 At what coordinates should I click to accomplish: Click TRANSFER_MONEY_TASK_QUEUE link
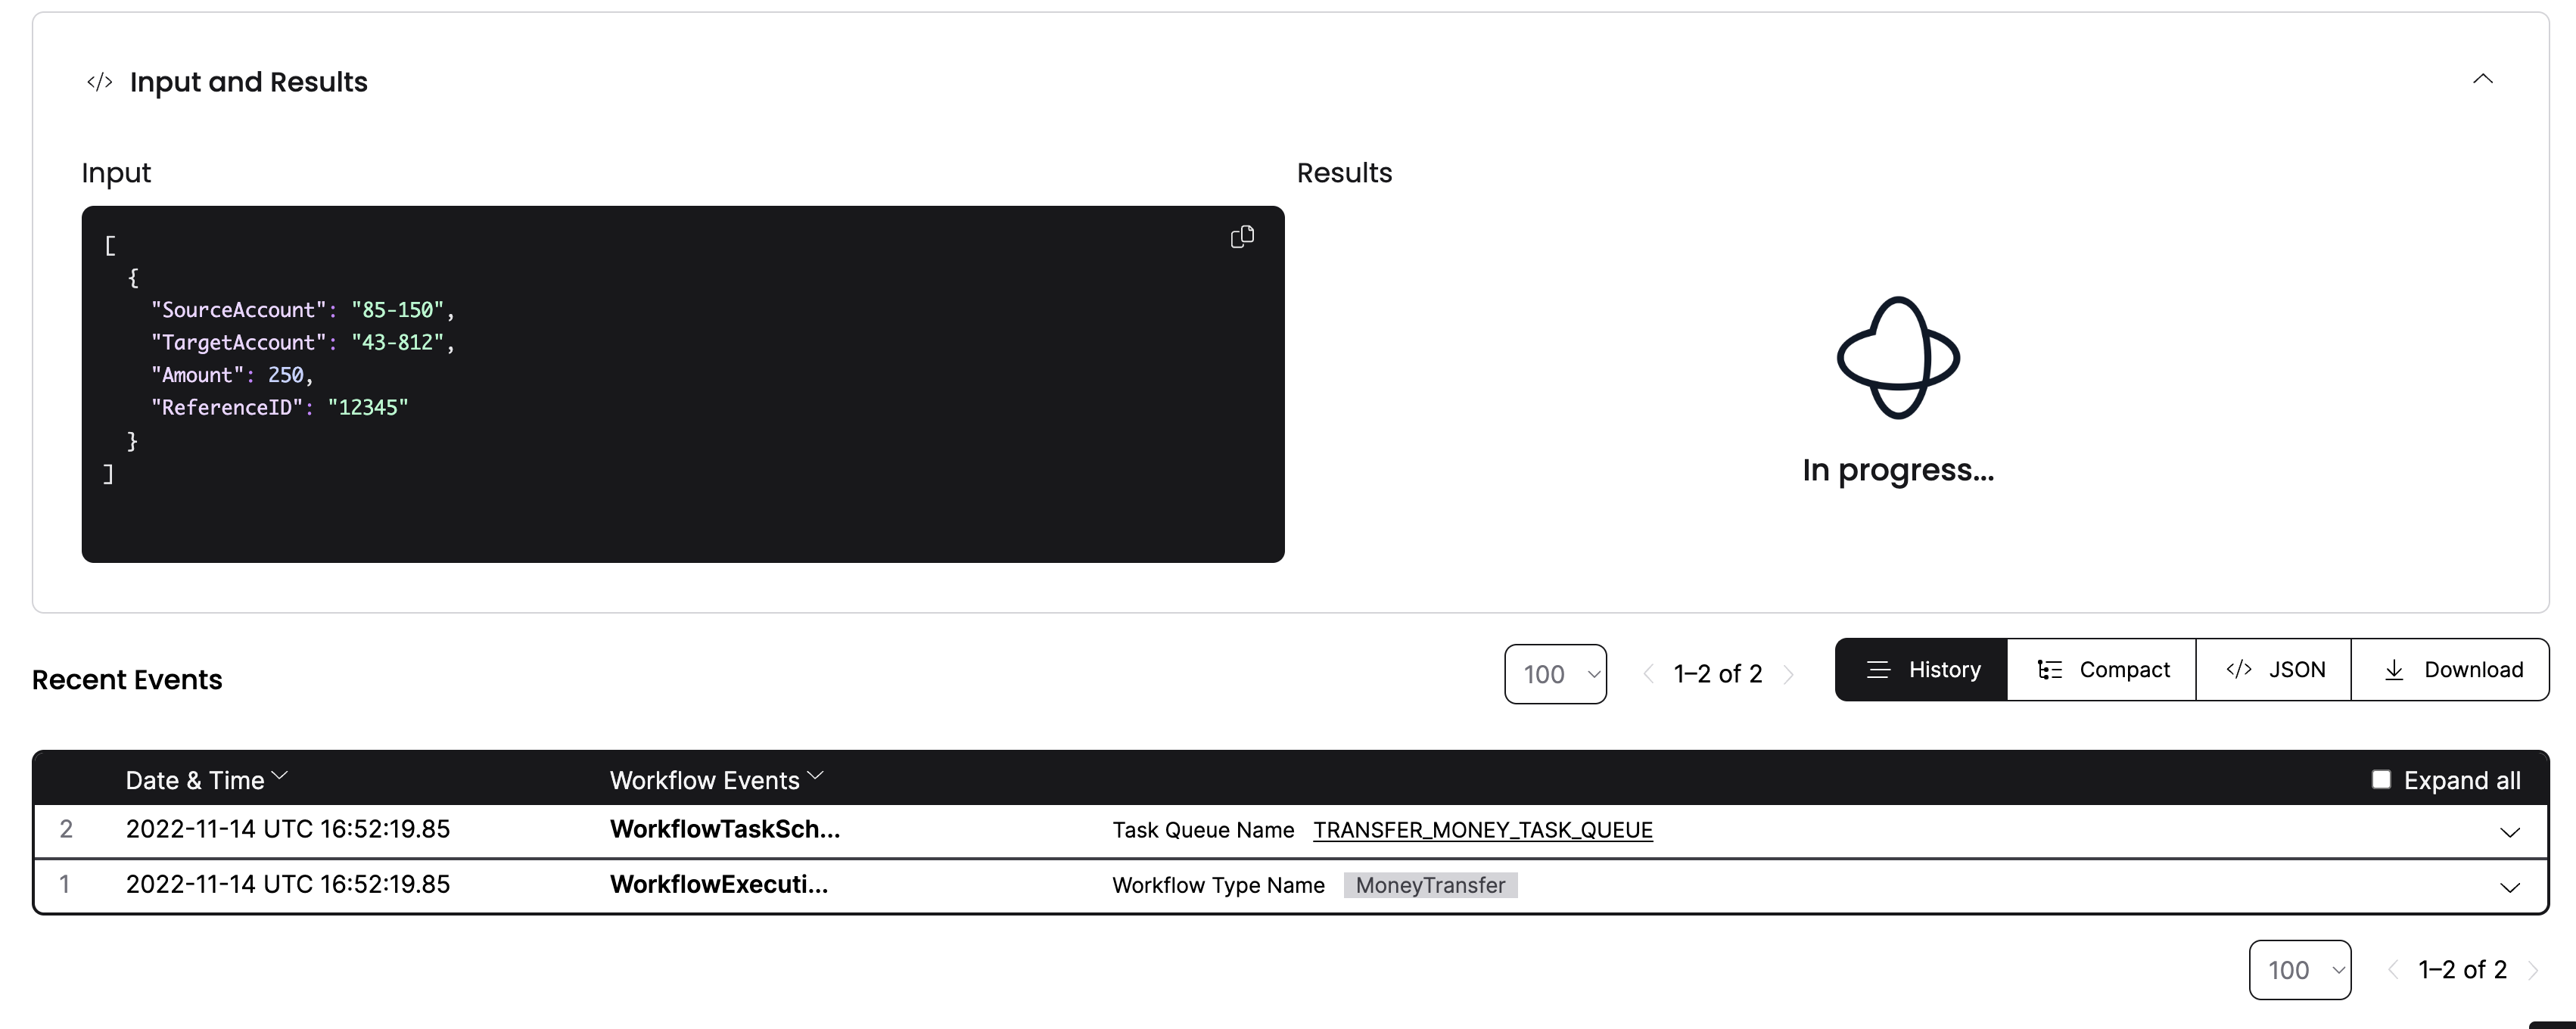coord(1482,830)
